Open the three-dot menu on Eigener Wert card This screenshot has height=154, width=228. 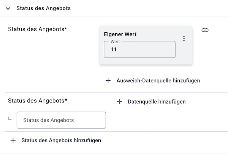(184, 38)
